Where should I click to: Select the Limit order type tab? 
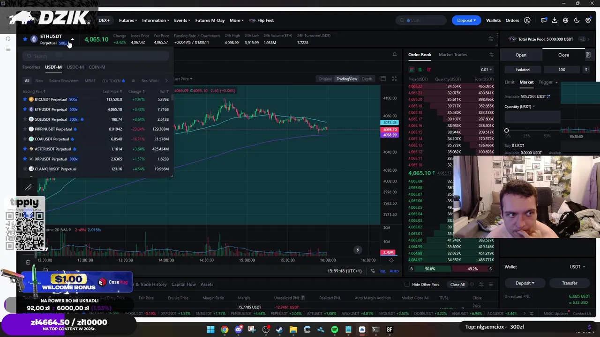pyautogui.click(x=510, y=82)
